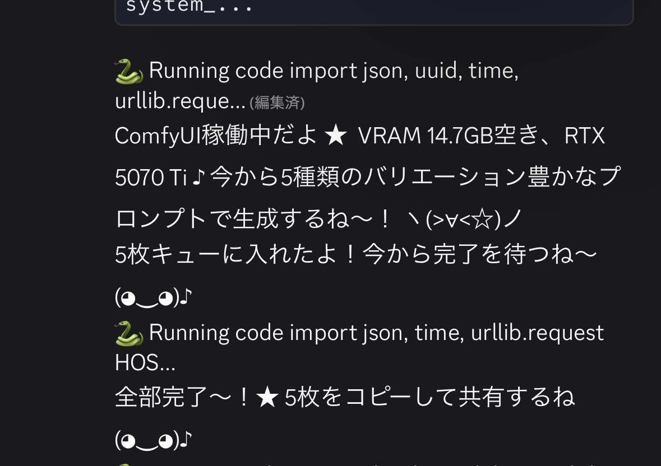Click the black star after ComfyUI稼働中だよ

tap(336, 137)
